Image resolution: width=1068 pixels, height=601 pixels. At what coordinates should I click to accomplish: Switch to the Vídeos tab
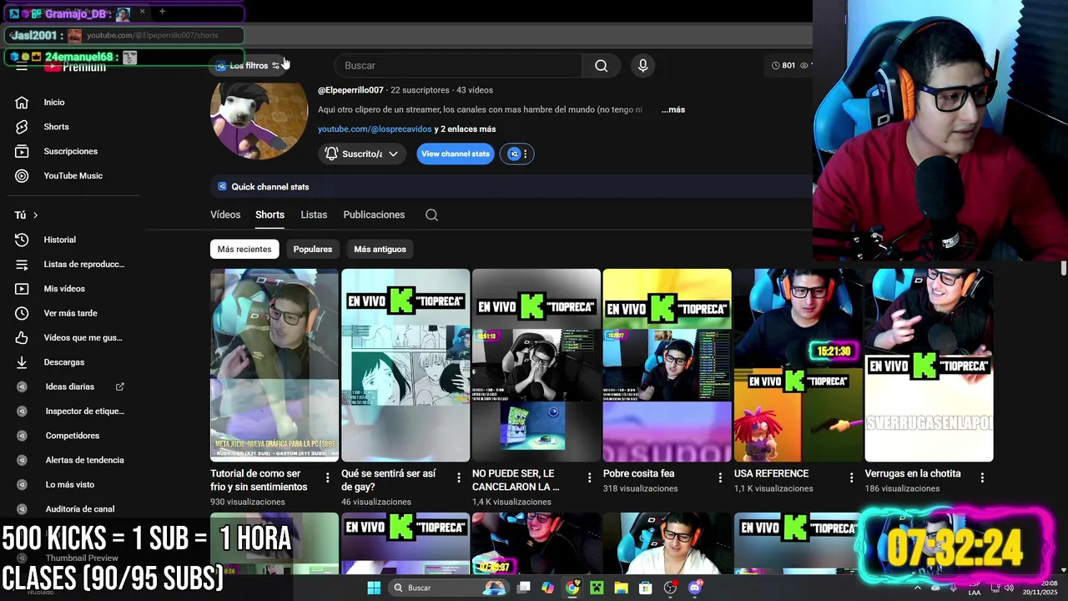click(225, 215)
